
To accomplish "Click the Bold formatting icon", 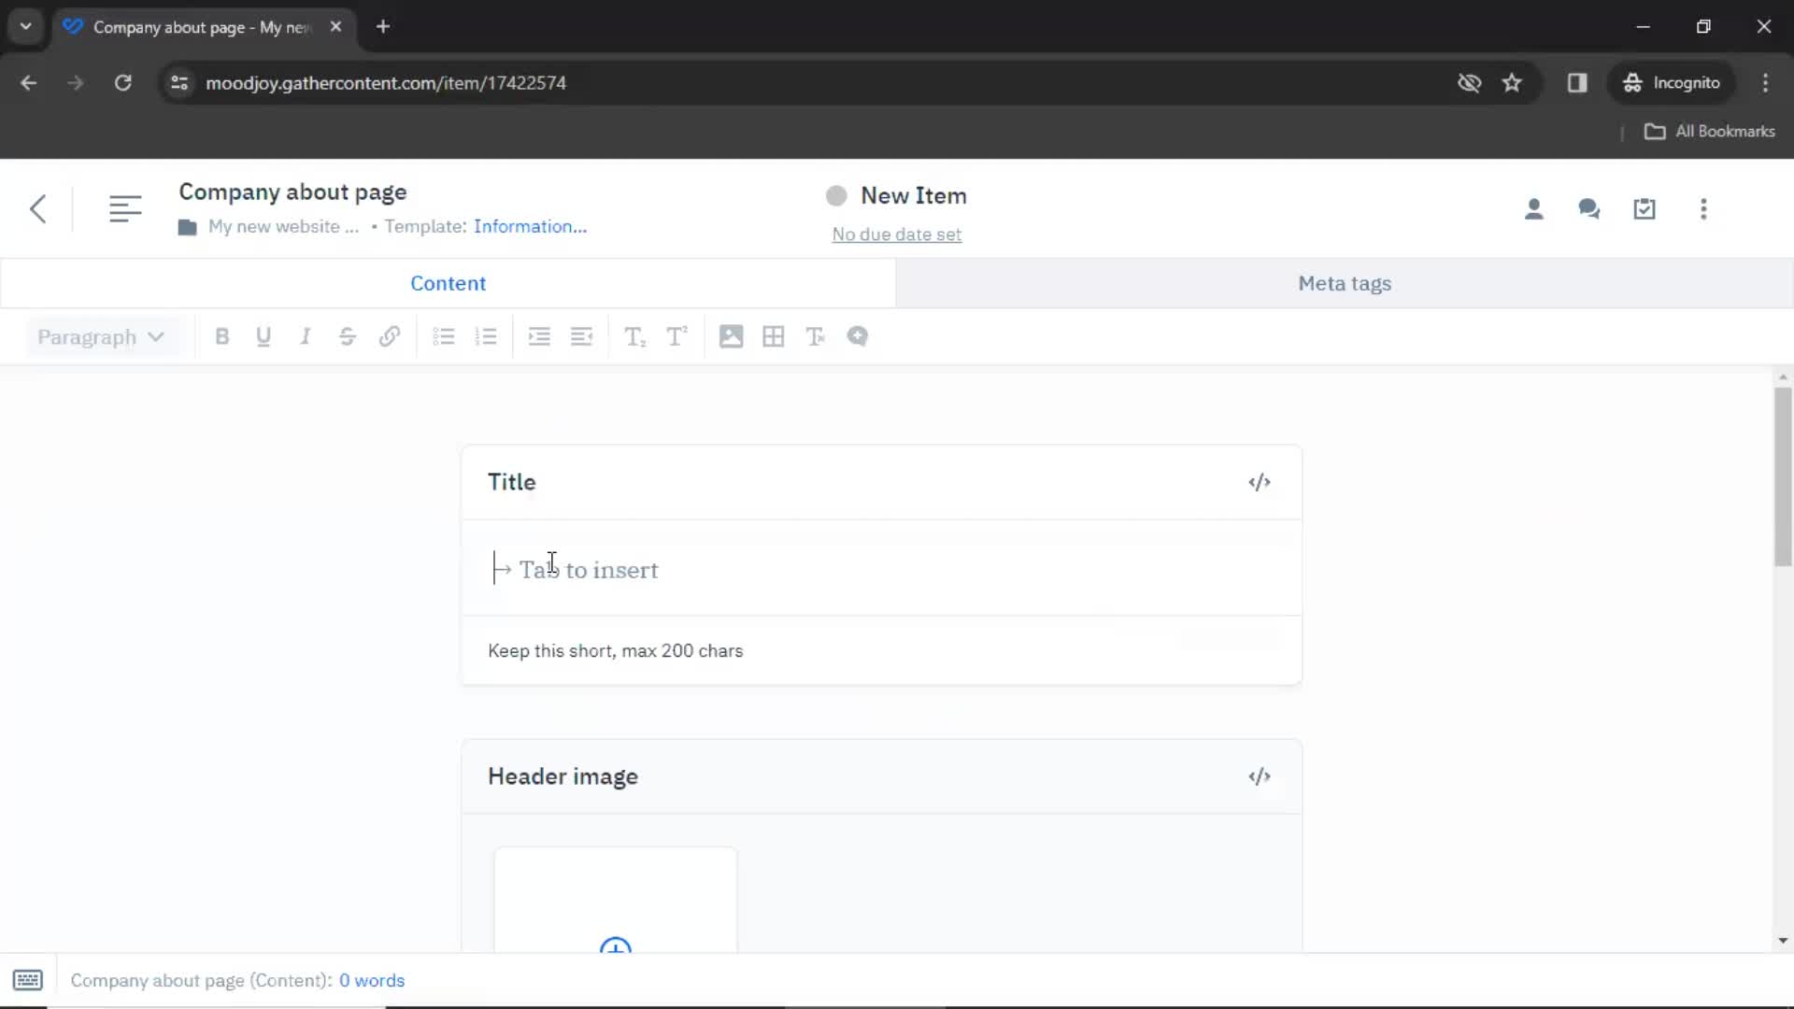I will click(221, 336).
